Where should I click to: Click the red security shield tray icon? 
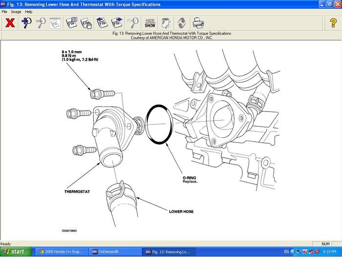317,252
